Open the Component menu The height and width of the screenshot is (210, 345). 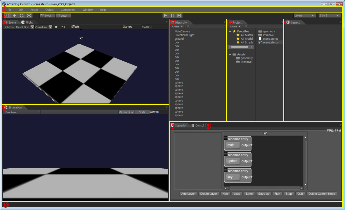pos(68,10)
